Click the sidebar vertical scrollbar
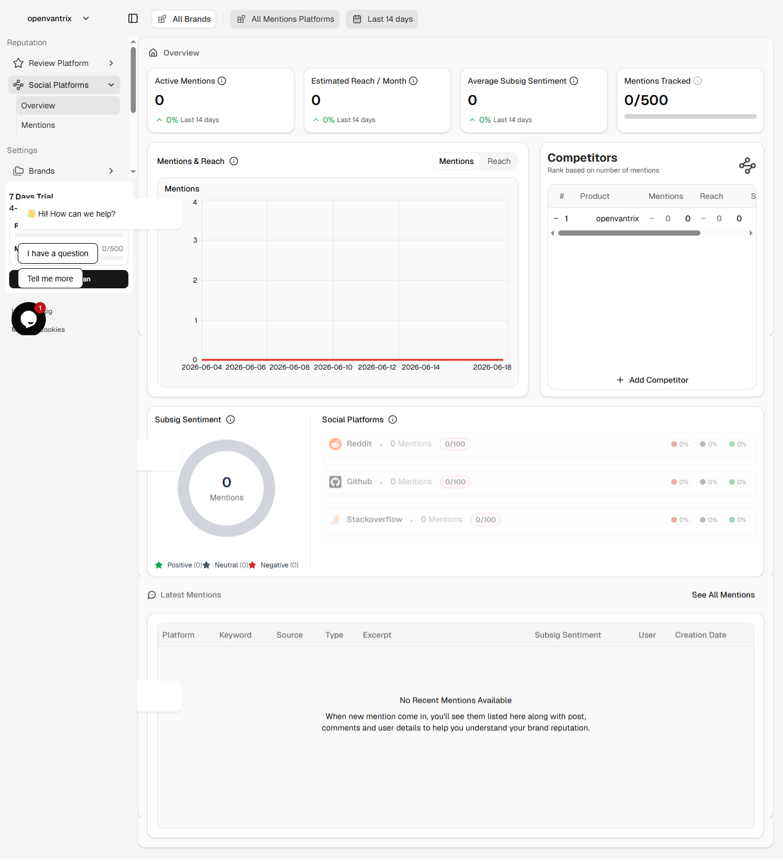The width and height of the screenshot is (783, 861). pos(133,80)
